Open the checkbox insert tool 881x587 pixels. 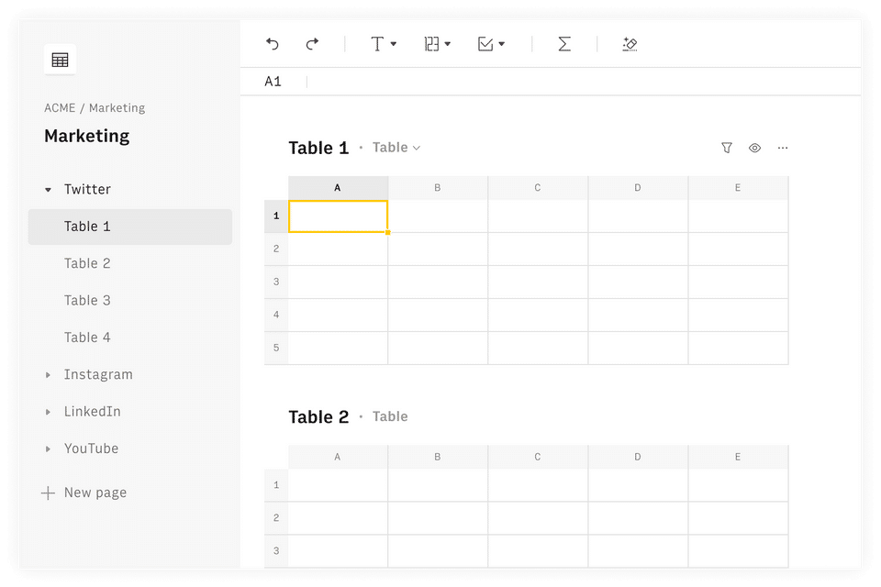tap(491, 44)
